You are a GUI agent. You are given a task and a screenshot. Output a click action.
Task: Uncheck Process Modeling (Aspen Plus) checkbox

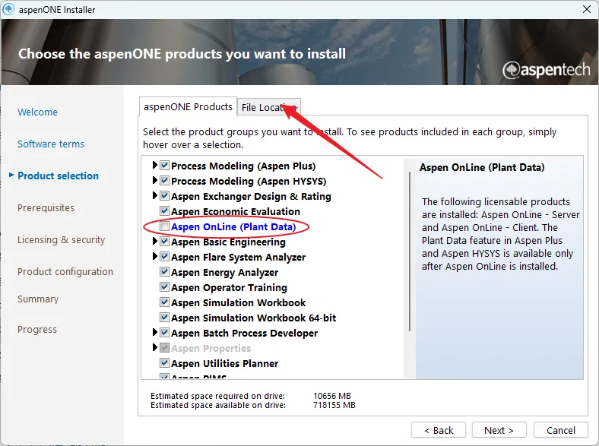(165, 166)
